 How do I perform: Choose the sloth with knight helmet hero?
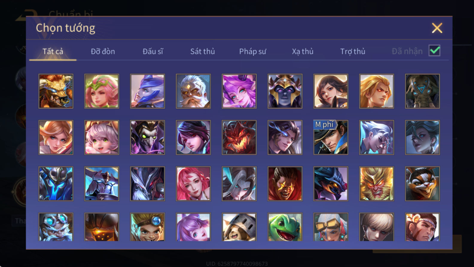[x=239, y=227]
